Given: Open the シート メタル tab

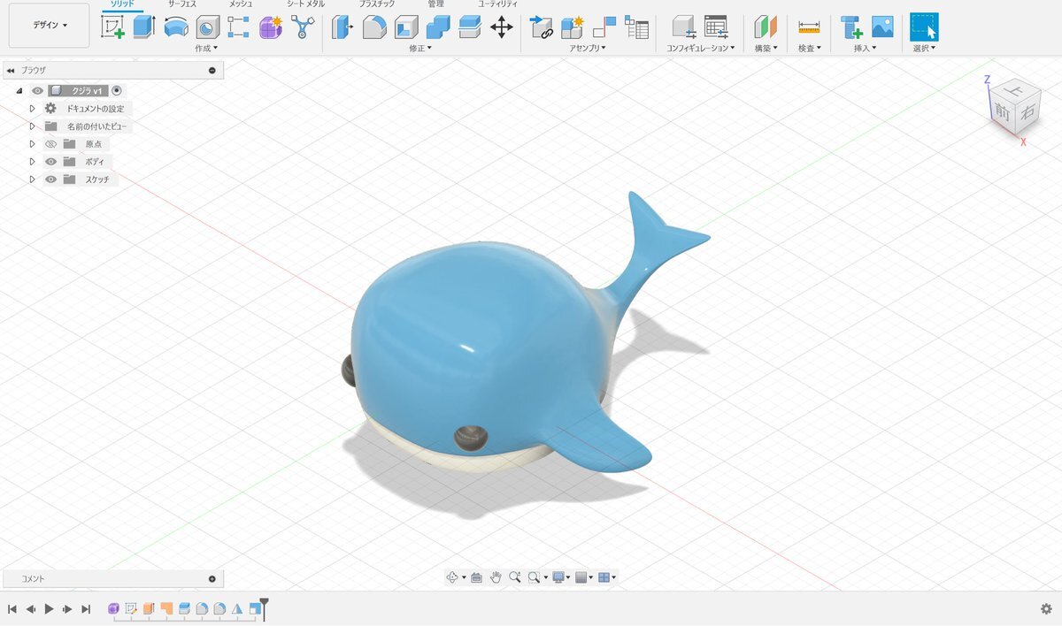Looking at the screenshot, I should (305, 4).
